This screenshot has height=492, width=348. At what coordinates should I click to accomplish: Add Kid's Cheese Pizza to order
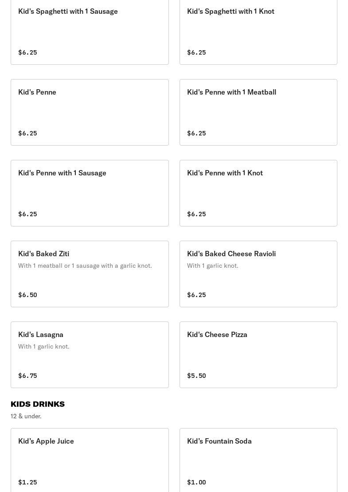258,354
